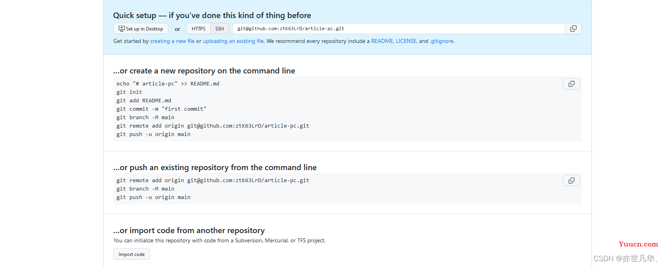Copy the create new repository commands
The image size is (663, 266).
(x=571, y=84)
